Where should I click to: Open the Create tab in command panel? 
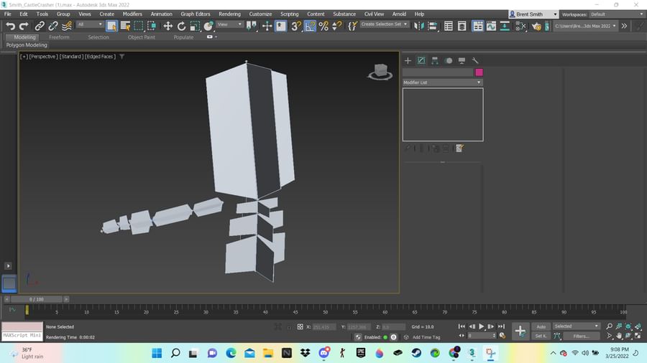408,61
